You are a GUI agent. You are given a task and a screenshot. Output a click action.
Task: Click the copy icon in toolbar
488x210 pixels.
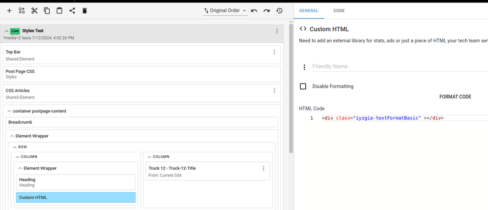pos(47,10)
